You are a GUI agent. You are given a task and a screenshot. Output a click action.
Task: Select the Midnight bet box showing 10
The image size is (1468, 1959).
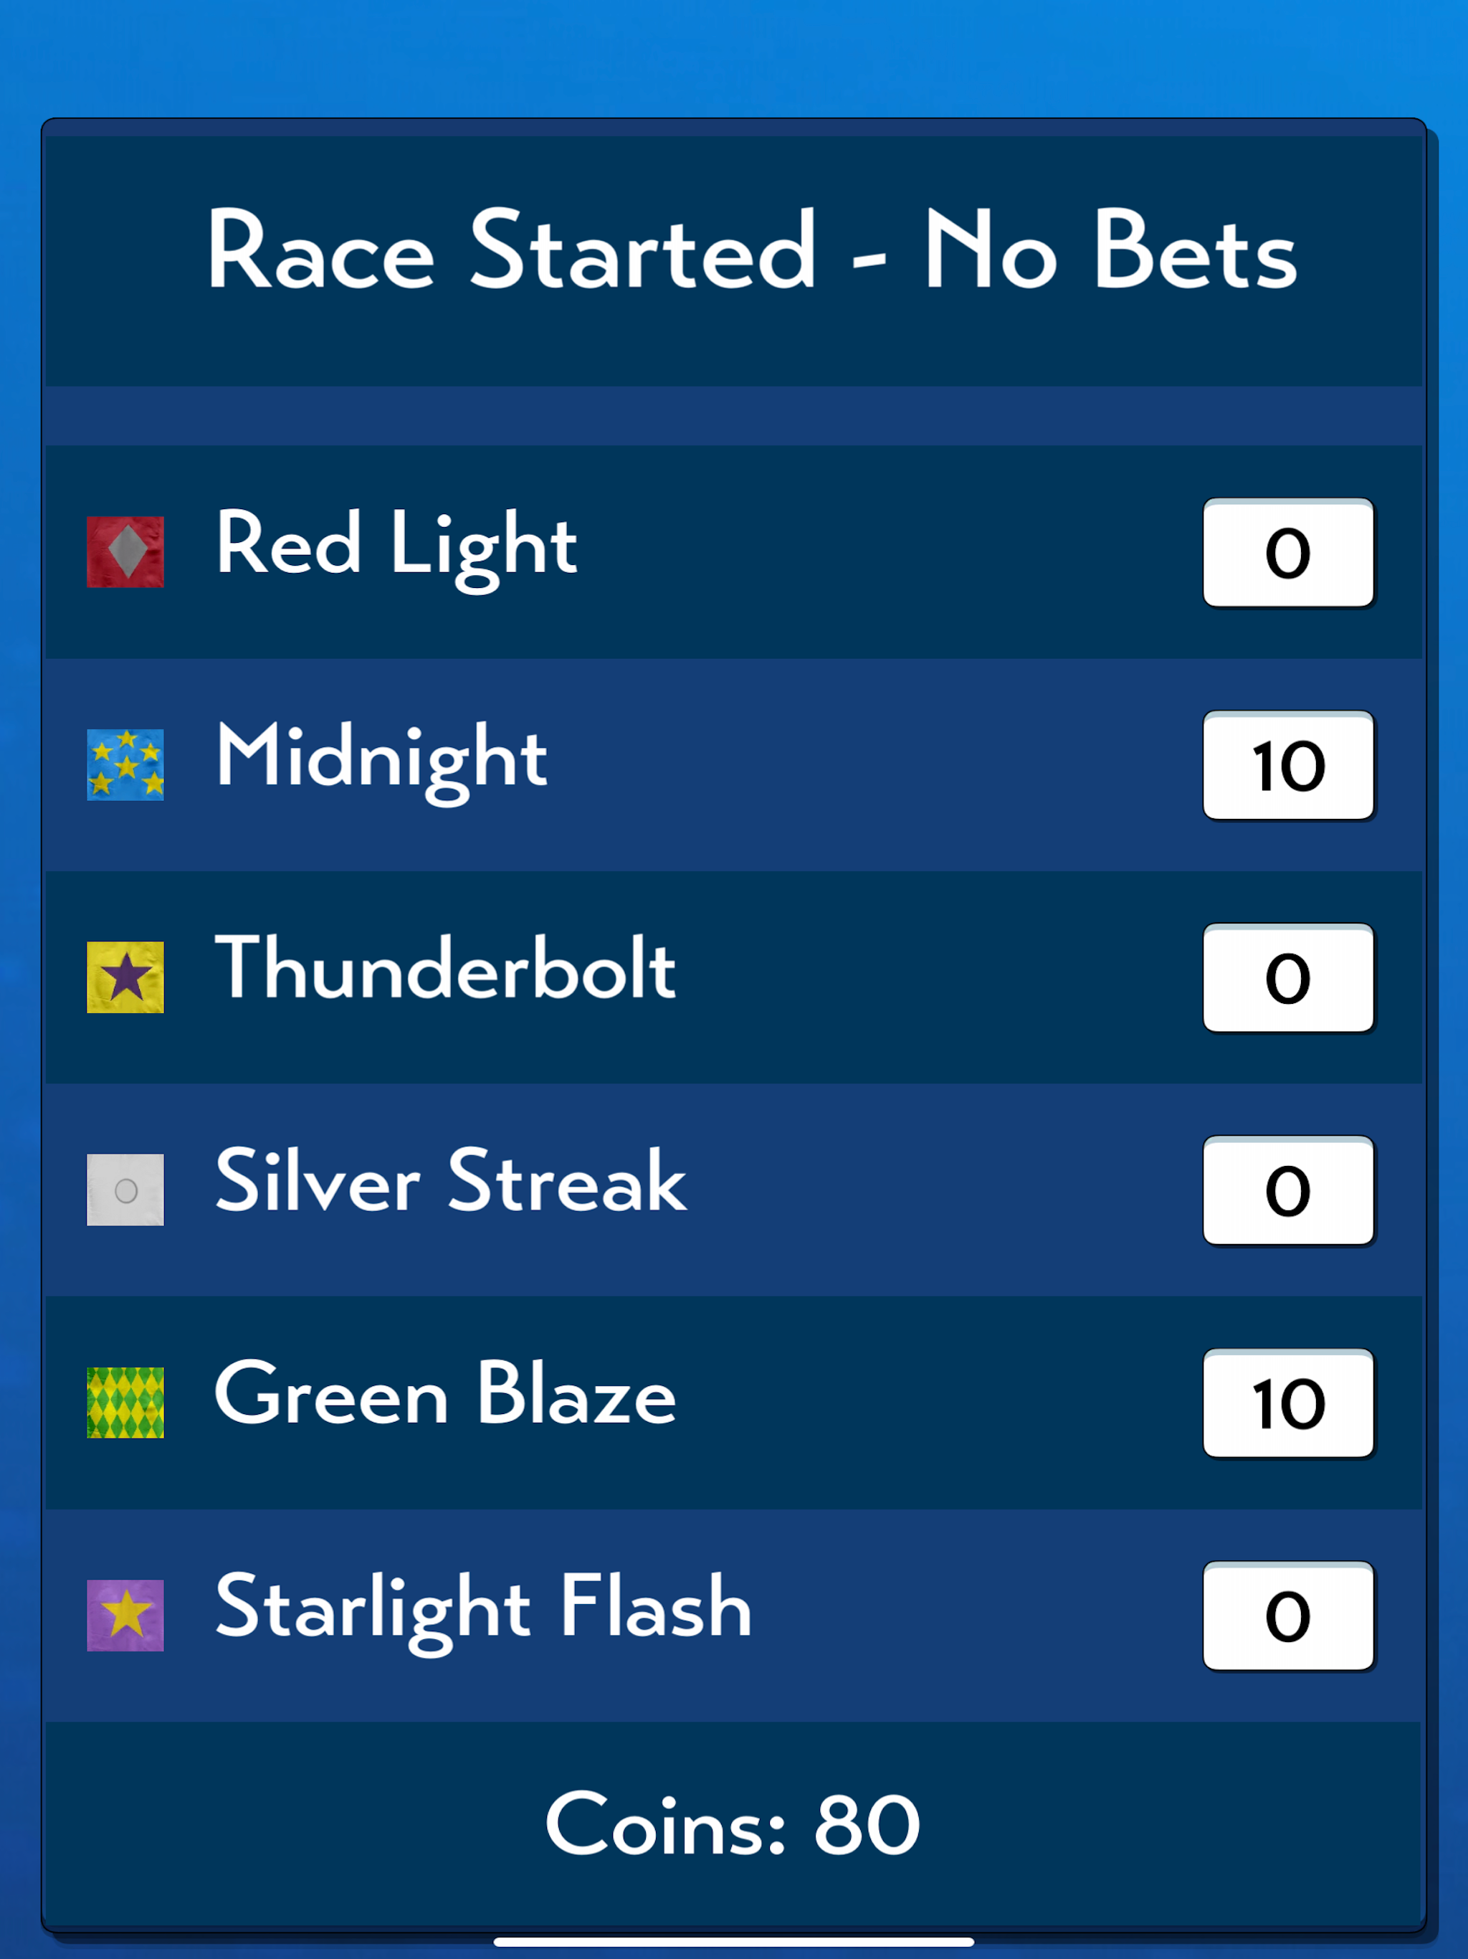click(1288, 765)
